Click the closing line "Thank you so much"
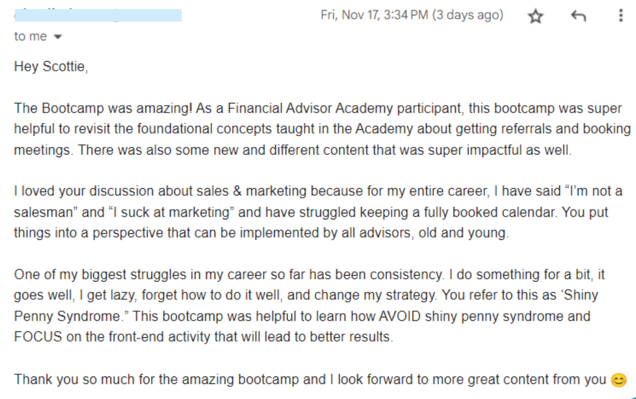Screen dimensions: 636x399 (67, 379)
